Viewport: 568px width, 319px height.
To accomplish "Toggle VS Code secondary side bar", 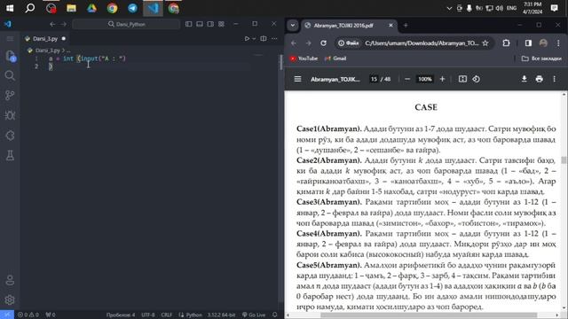I will 210,24.
